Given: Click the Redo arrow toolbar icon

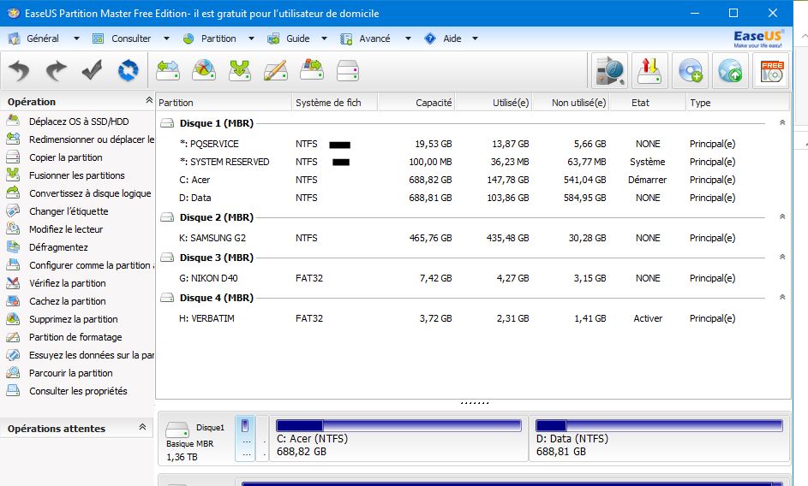Looking at the screenshot, I should (x=56, y=70).
